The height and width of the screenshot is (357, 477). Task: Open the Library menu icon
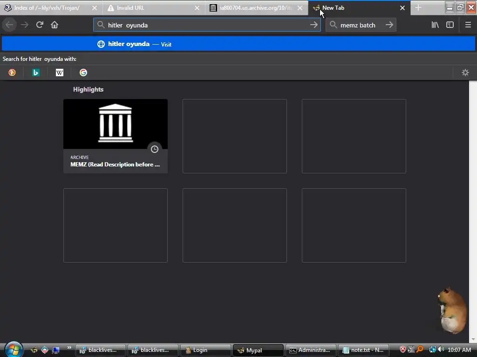click(x=435, y=25)
